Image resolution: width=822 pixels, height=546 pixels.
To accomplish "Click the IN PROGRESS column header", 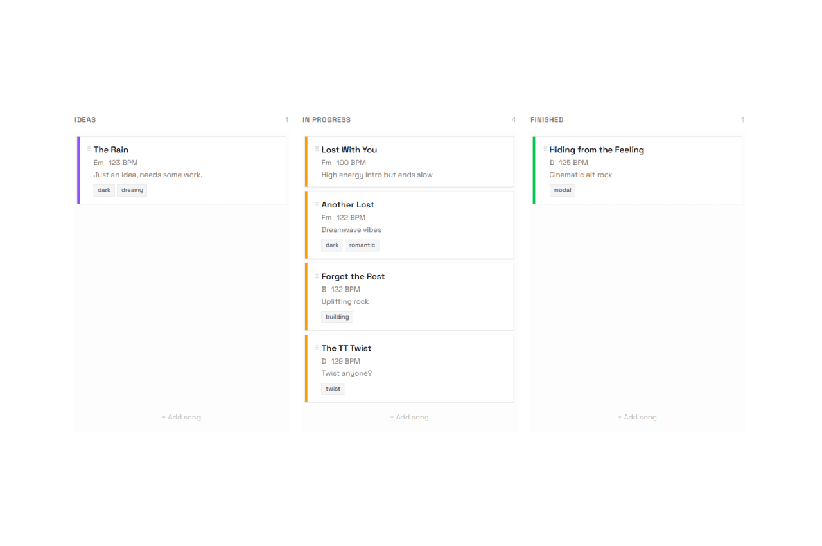I will tap(327, 120).
